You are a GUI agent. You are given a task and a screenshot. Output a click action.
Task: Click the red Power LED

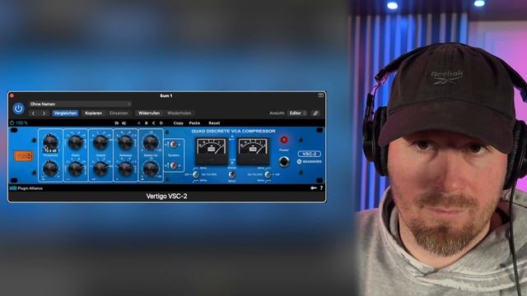tap(284, 140)
